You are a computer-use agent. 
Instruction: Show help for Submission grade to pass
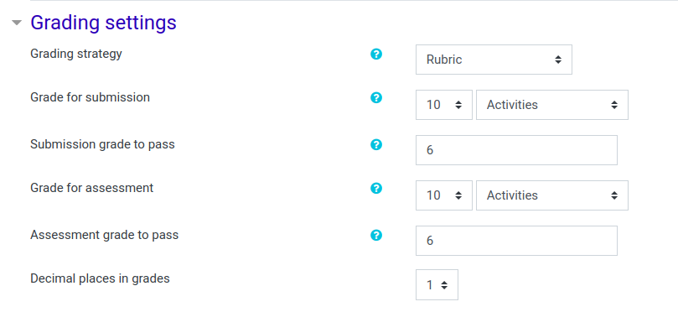click(376, 144)
